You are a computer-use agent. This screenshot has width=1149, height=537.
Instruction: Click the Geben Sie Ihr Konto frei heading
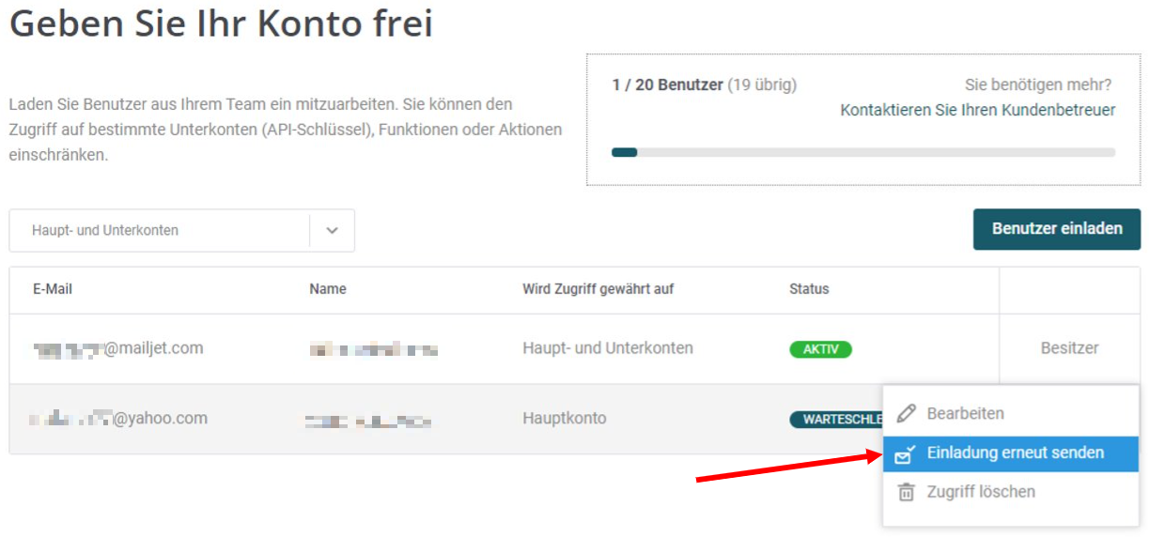[x=221, y=23]
